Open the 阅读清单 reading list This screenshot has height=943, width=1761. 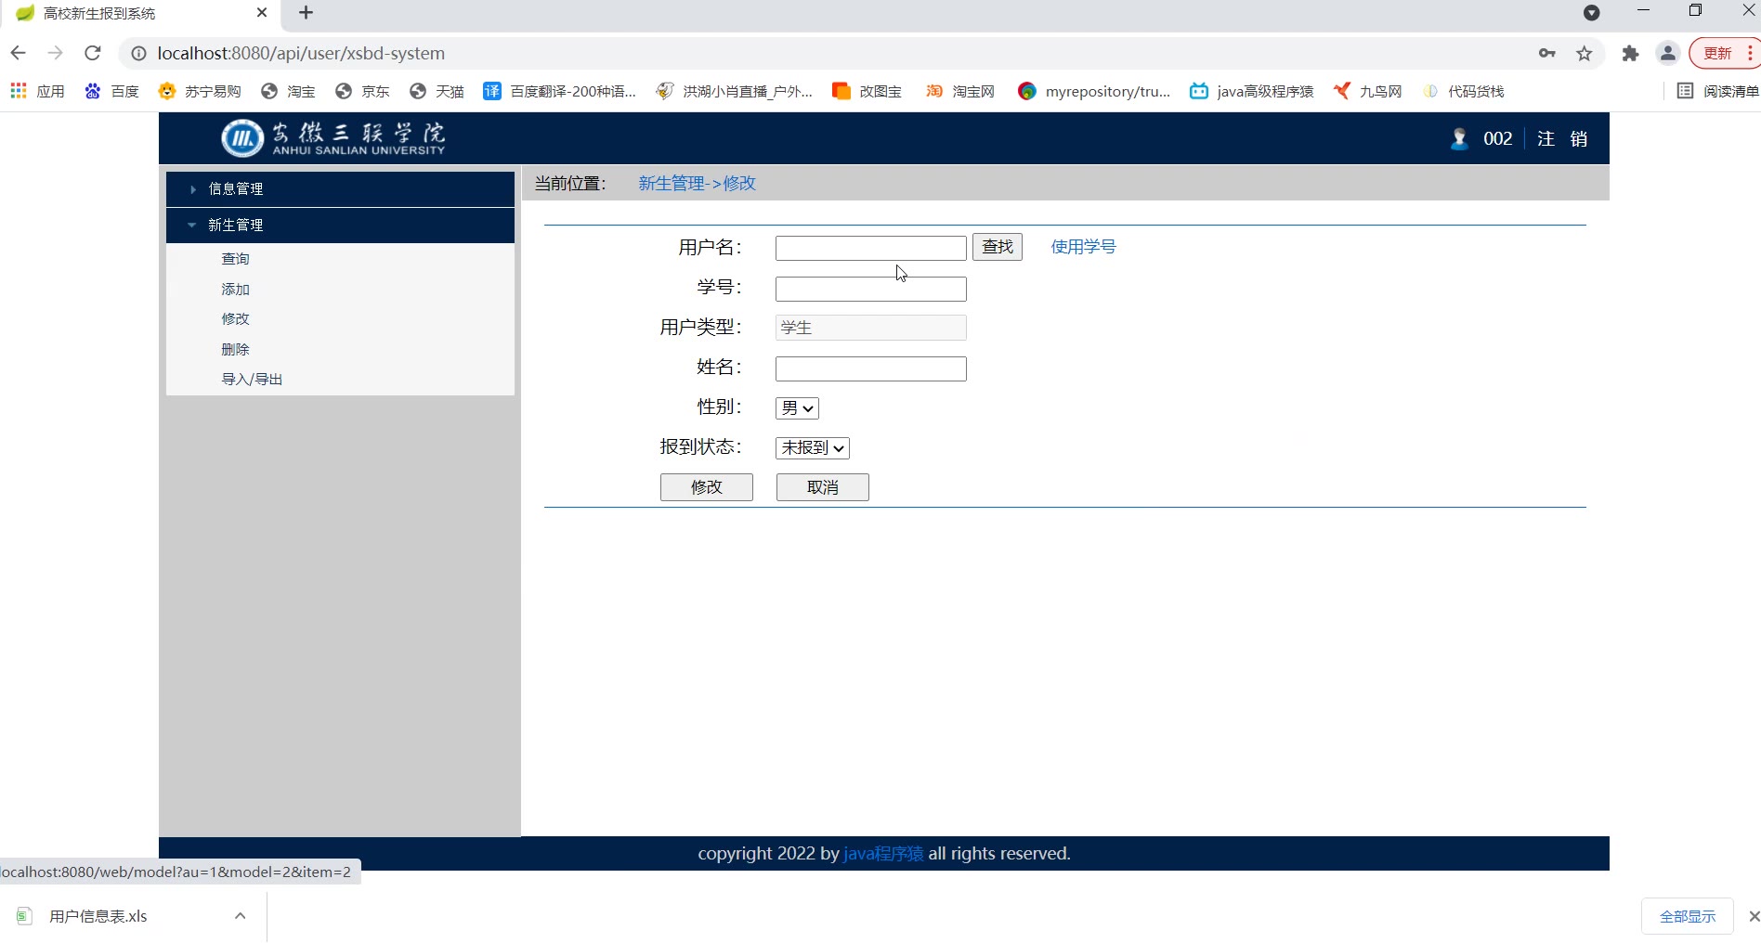point(1717,91)
